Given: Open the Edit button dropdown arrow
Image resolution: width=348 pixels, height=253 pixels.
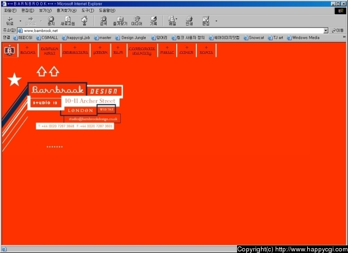Looking at the screenshot, I should pos(216,21).
